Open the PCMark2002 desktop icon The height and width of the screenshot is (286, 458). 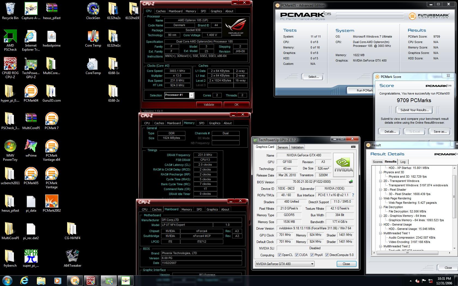click(x=52, y=203)
